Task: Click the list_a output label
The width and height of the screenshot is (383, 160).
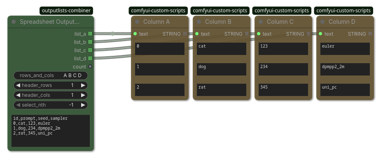Action: (x=80, y=34)
